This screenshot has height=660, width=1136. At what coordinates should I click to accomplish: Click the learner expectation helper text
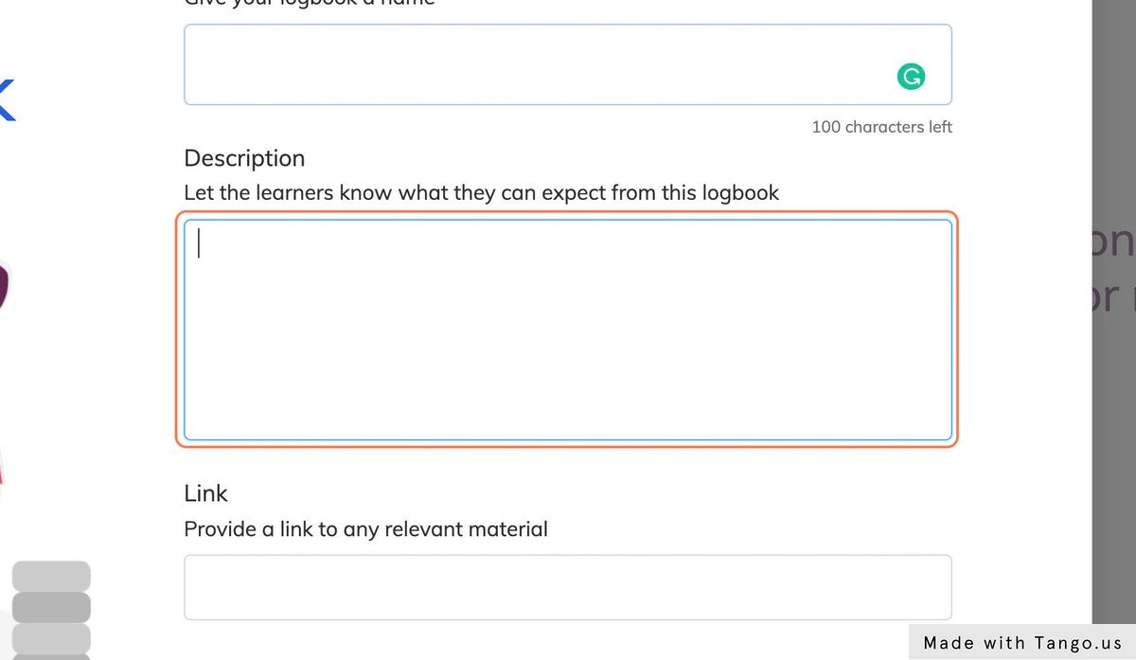(482, 192)
